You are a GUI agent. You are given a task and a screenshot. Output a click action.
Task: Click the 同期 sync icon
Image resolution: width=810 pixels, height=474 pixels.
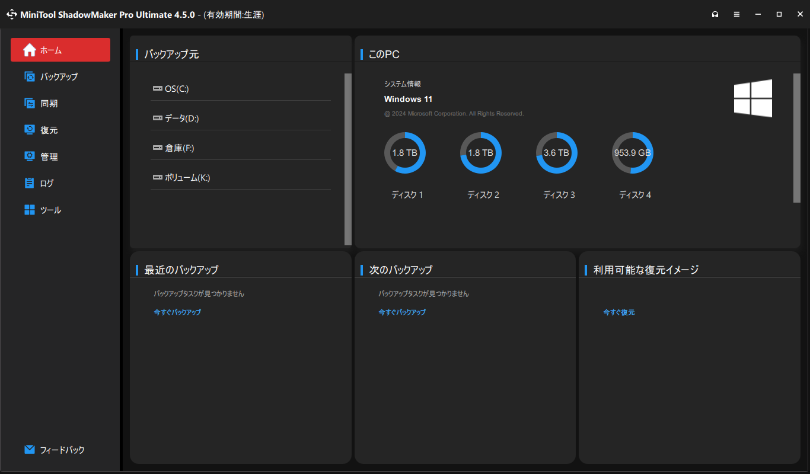[x=30, y=103]
